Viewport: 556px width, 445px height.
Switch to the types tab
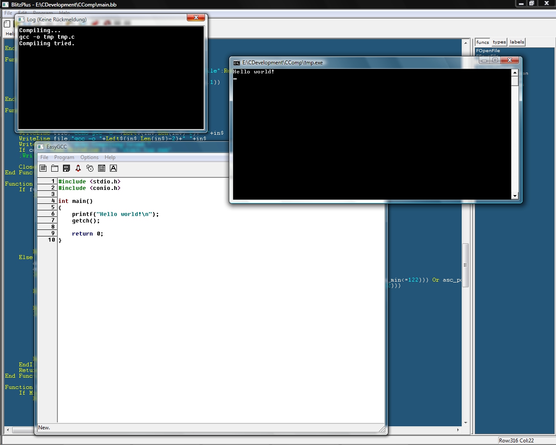499,42
